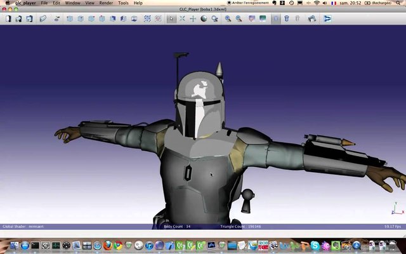
Task: Click the 59.17 Fps readout
Action: point(393,227)
